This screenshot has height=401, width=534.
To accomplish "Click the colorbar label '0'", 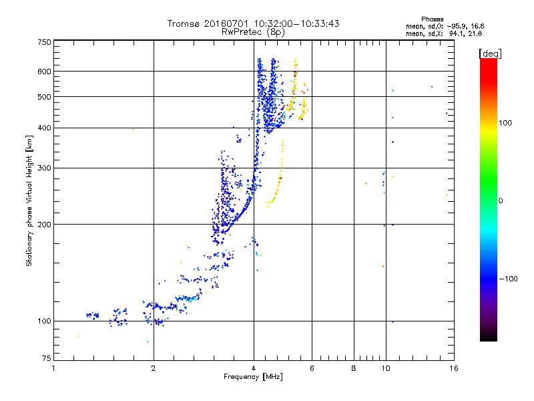I will [501, 201].
